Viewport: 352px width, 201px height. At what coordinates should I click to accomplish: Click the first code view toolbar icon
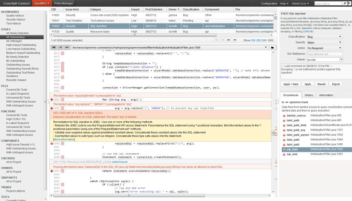point(54,47)
